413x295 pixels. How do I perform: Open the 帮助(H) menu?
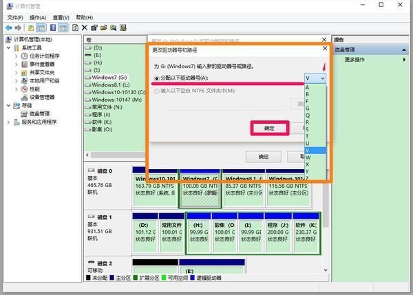click(84, 18)
